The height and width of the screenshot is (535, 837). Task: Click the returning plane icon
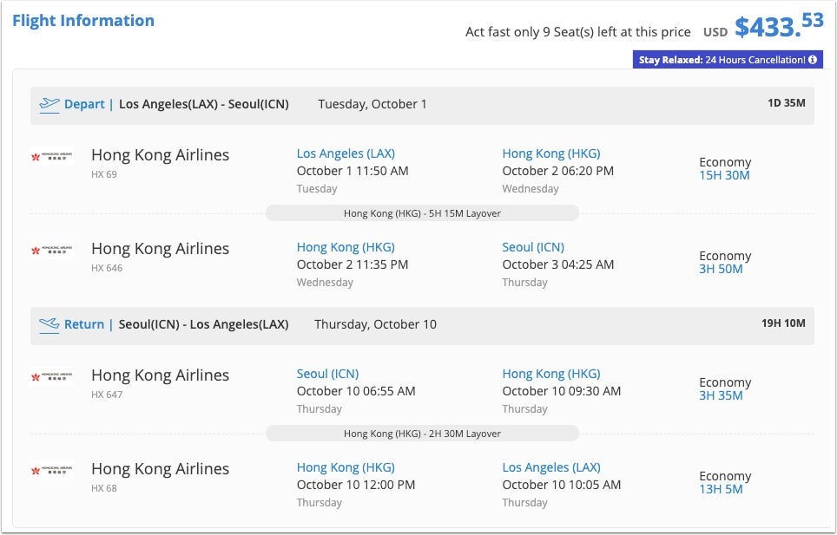click(49, 324)
